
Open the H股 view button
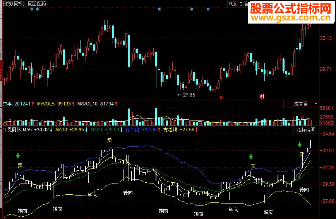tap(233, 3)
